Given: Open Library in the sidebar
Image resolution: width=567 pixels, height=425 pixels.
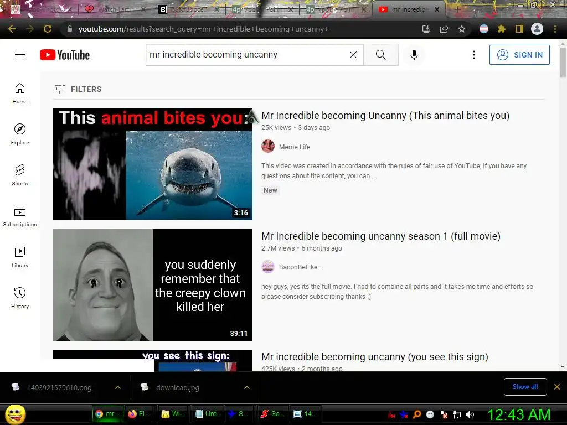Looking at the screenshot, I should 20,257.
